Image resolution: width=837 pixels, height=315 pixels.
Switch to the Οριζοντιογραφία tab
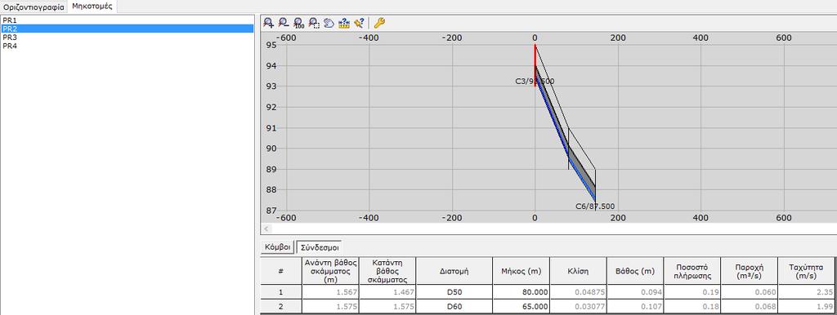[x=34, y=7]
